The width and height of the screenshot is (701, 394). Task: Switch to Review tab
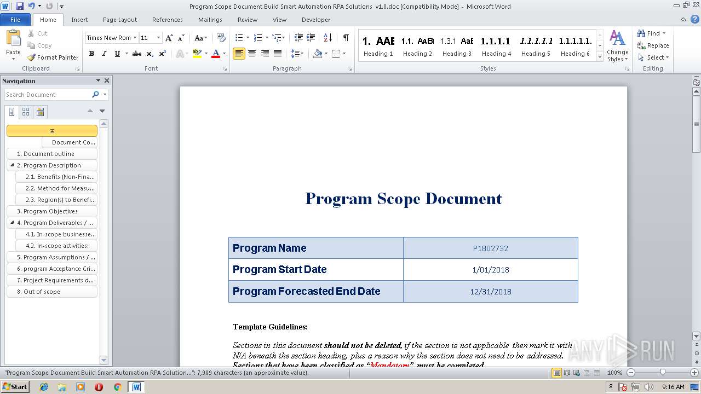[x=248, y=20]
